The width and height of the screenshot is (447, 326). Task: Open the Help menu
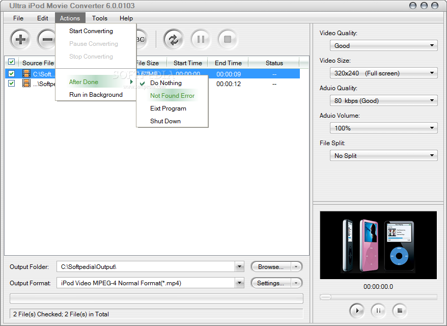click(x=126, y=18)
